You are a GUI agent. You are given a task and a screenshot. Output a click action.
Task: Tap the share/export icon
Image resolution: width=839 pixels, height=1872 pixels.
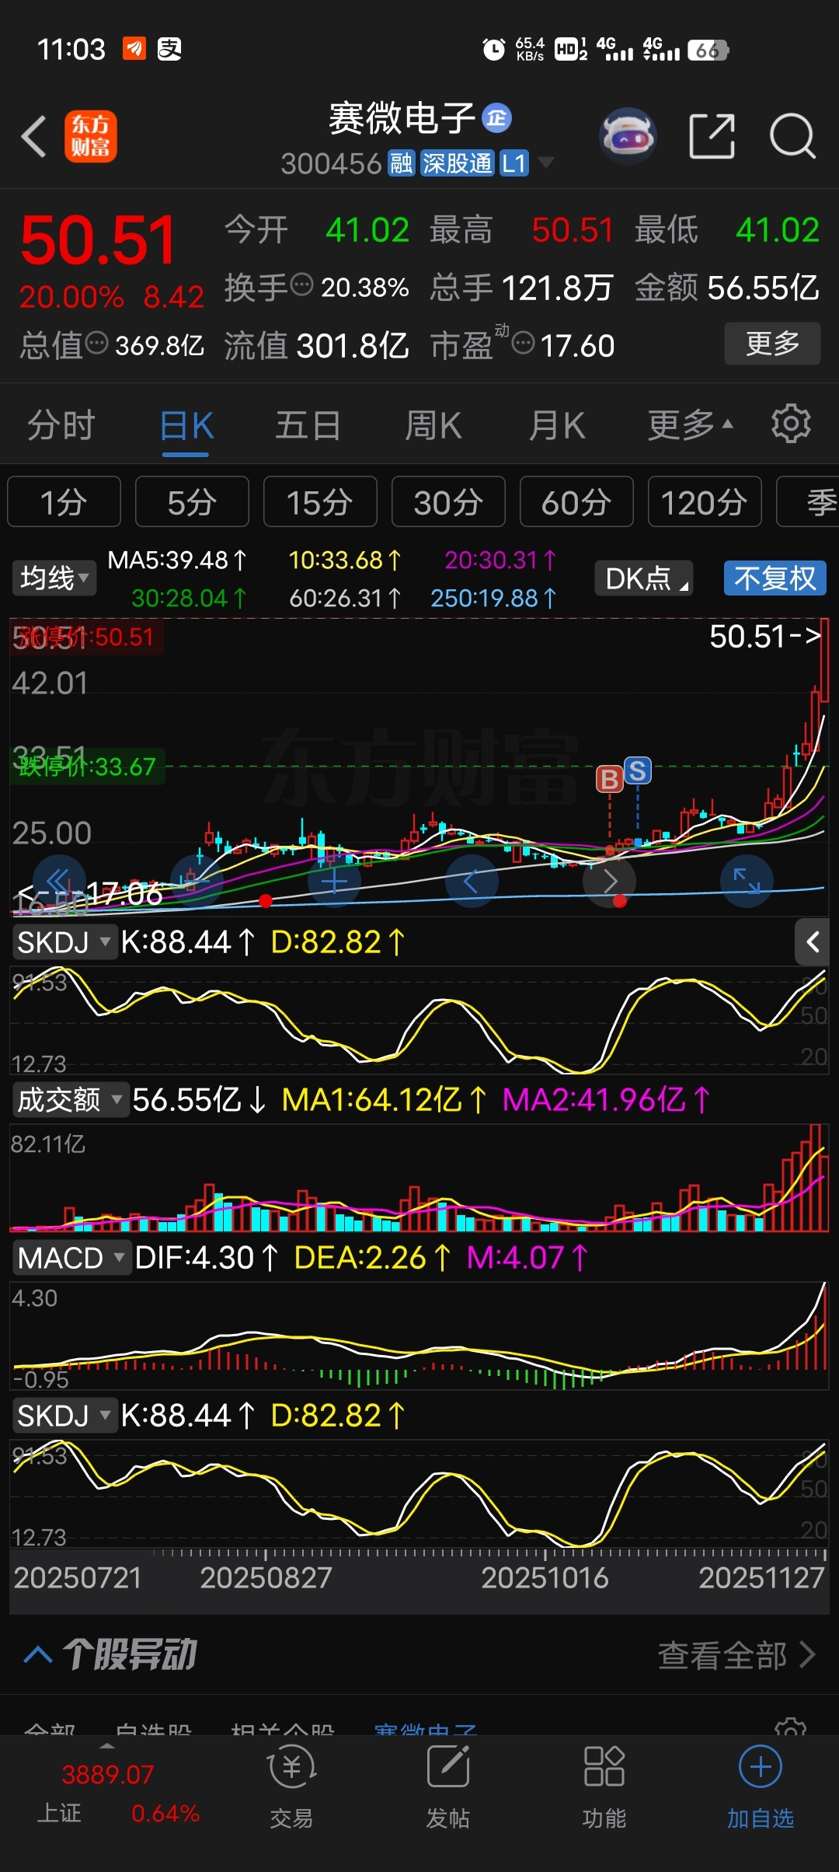pyautogui.click(x=712, y=136)
